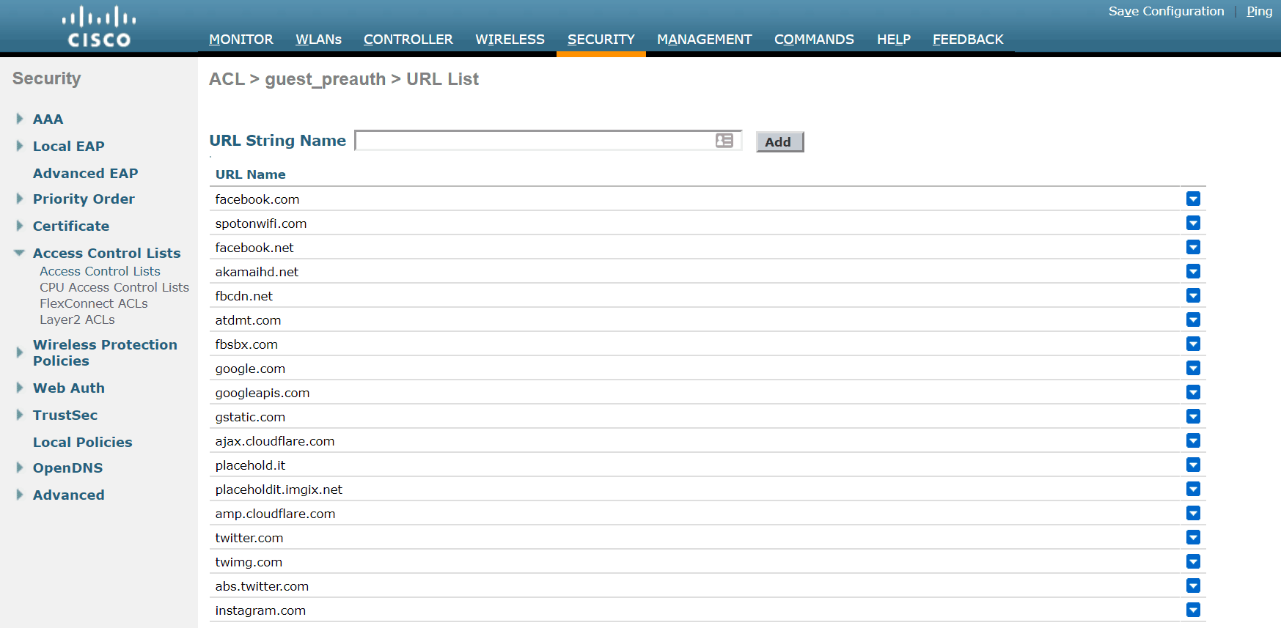This screenshot has height=628, width=1281.
Task: Open dropdown arrow for twitter.com row
Action: [x=1193, y=537]
